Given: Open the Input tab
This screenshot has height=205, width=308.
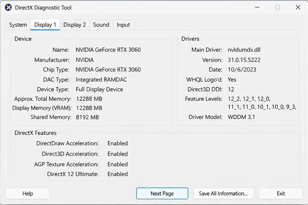Looking at the screenshot, I should point(123,25).
